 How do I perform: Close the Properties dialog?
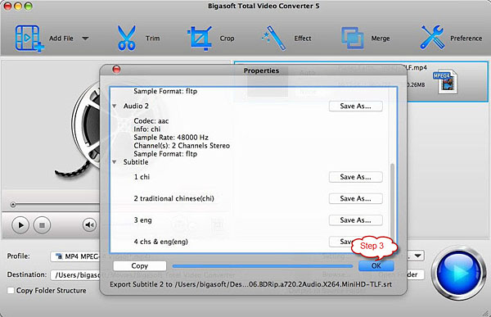[116, 70]
